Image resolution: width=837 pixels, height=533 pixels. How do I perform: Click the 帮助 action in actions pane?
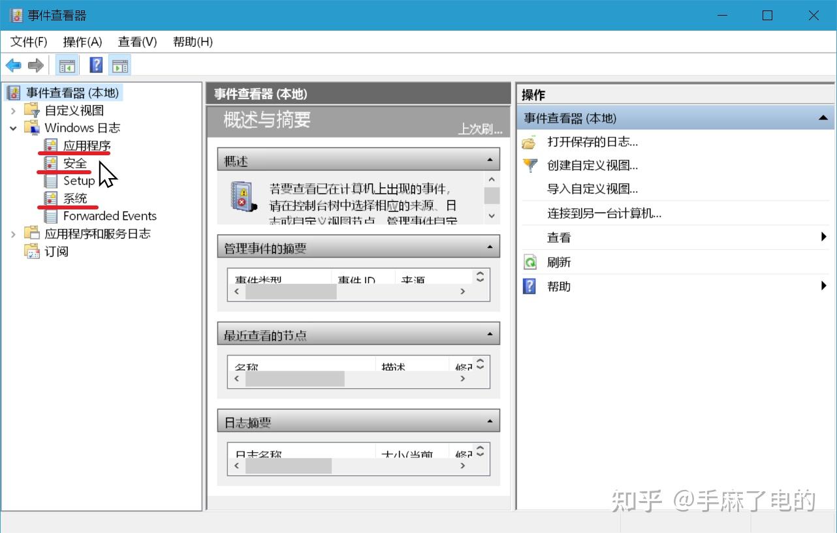click(x=559, y=286)
